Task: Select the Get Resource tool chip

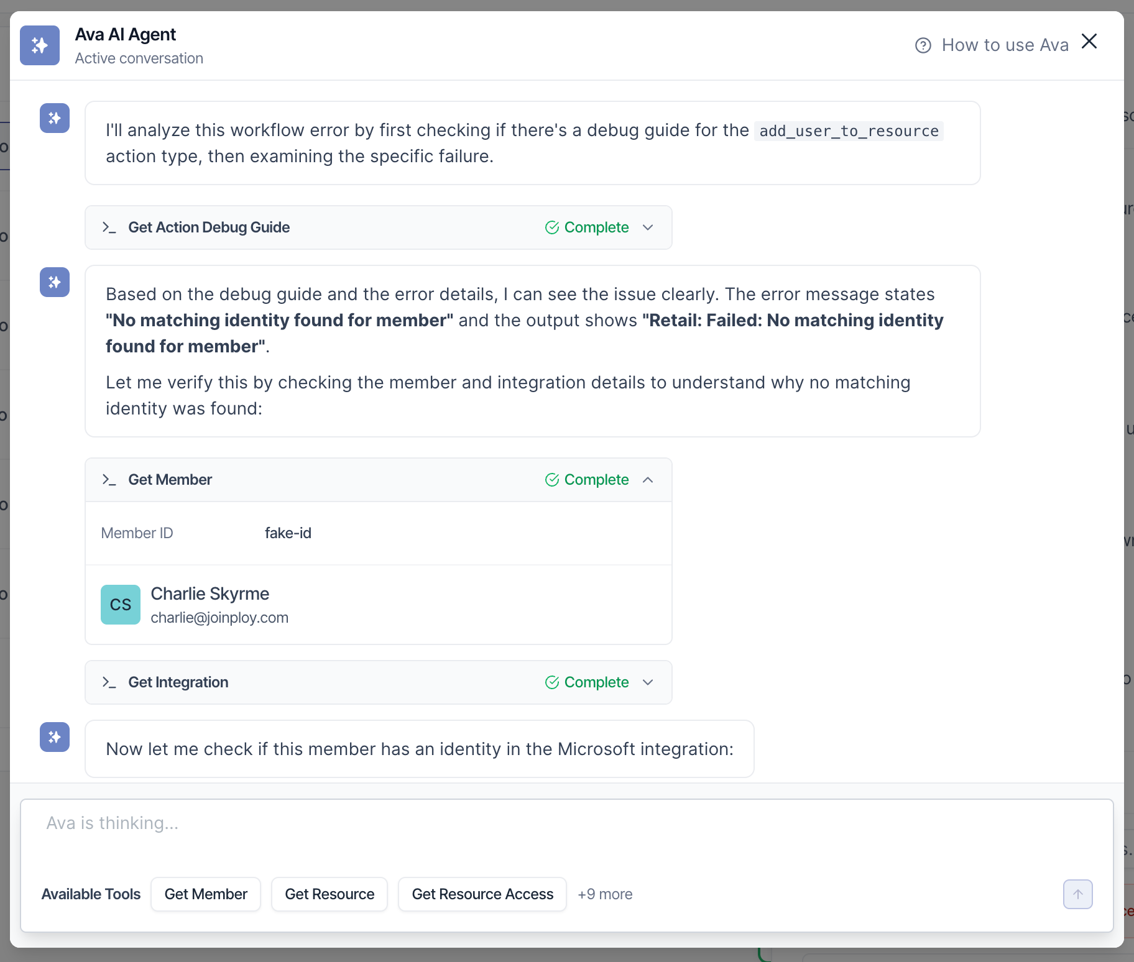Action: tap(330, 894)
